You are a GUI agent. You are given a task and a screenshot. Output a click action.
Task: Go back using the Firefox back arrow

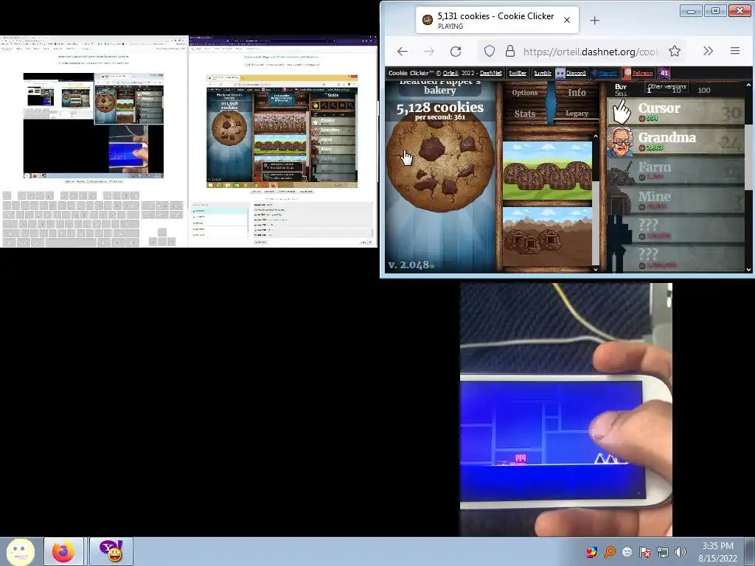pos(403,51)
